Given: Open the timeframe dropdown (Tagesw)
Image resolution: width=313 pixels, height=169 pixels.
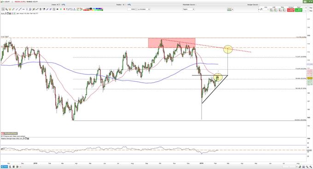Looking at the screenshot, I should 188,9.
